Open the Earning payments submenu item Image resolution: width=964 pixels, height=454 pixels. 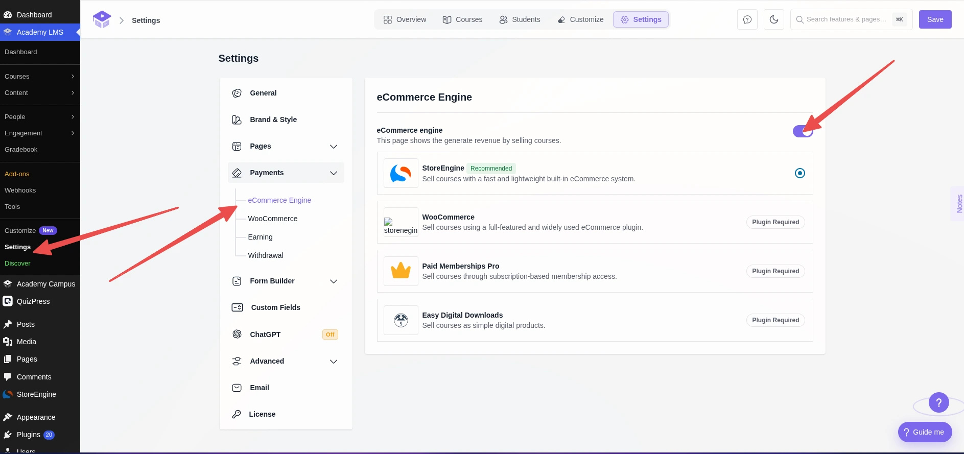[260, 237]
